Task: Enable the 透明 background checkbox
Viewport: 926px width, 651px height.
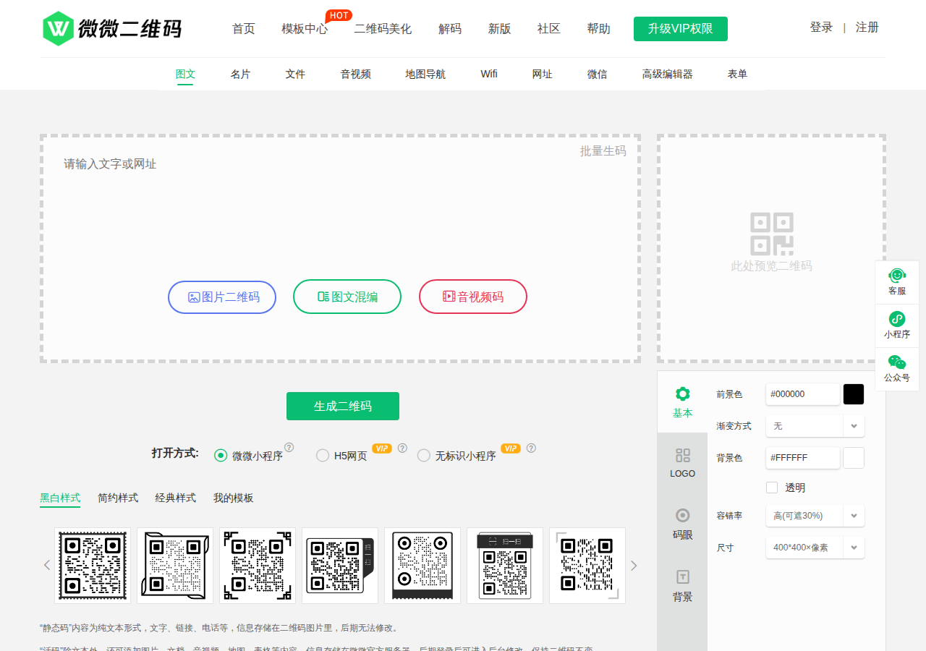Action: 772,488
